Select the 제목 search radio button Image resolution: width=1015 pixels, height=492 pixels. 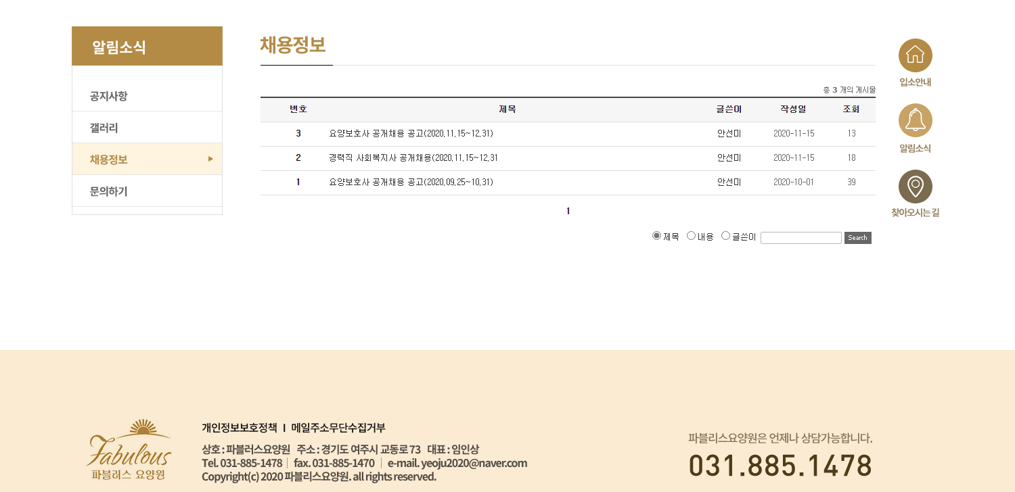click(656, 236)
